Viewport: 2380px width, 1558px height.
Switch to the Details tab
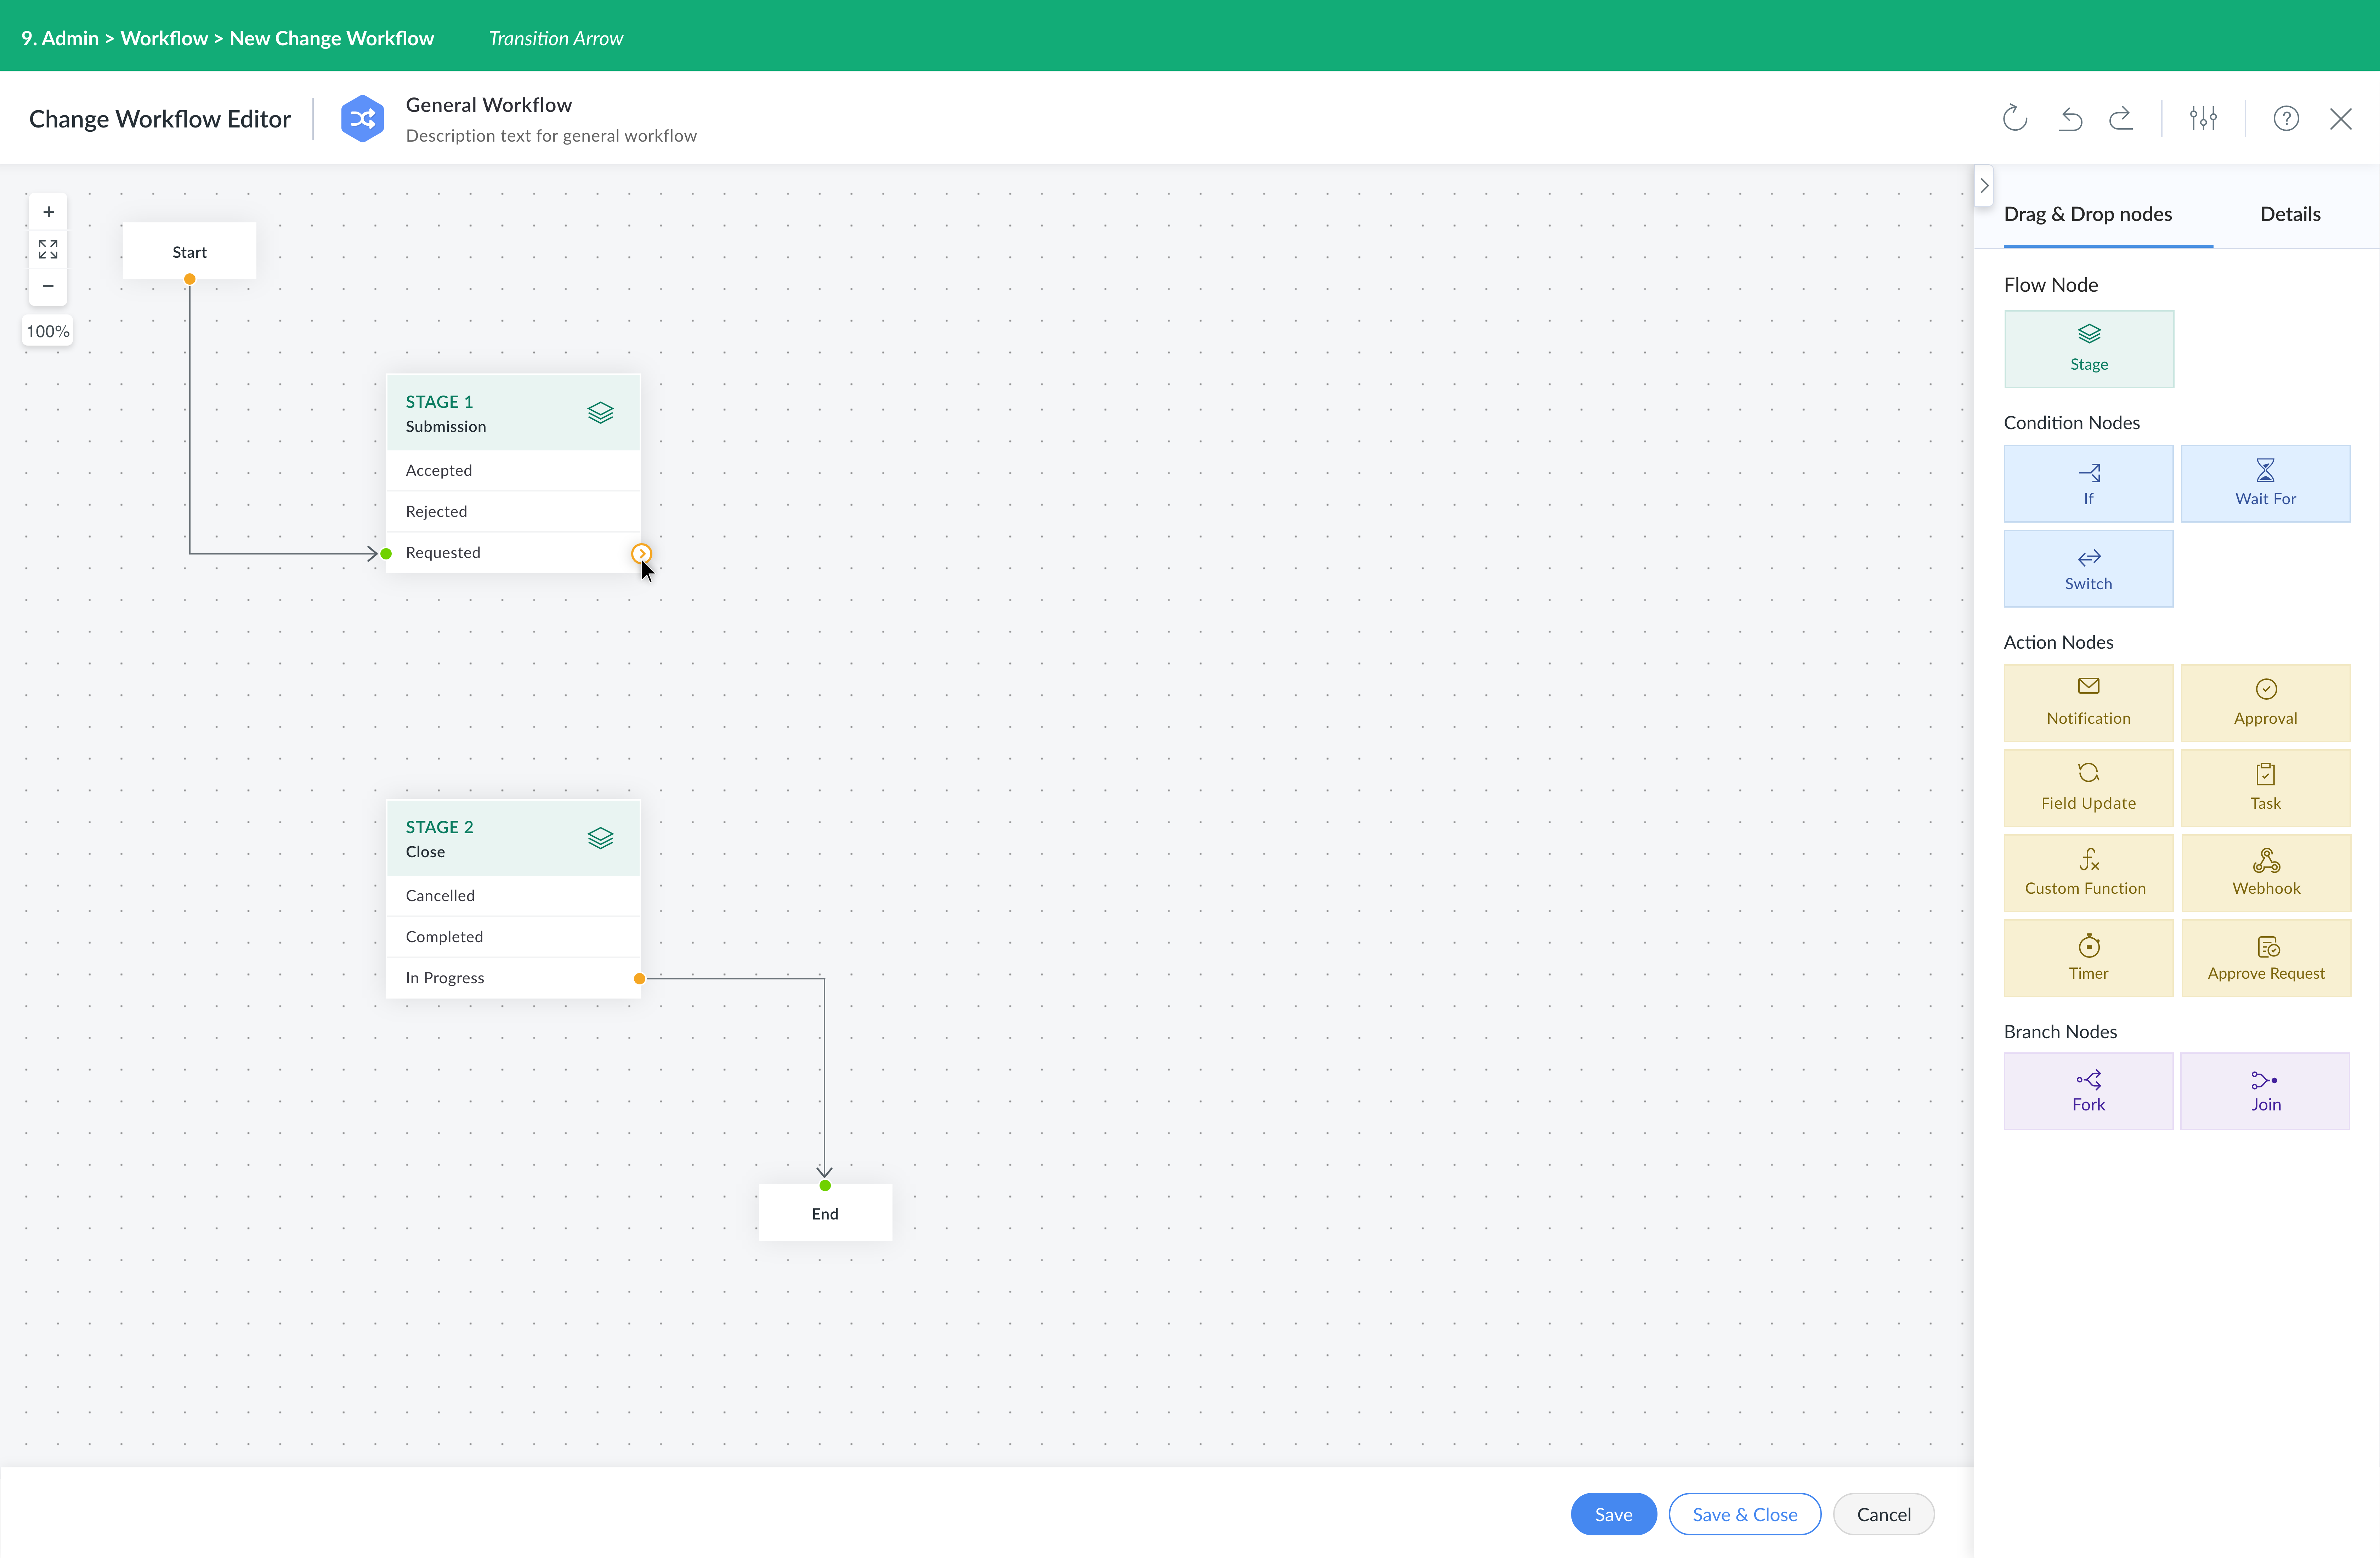2290,214
